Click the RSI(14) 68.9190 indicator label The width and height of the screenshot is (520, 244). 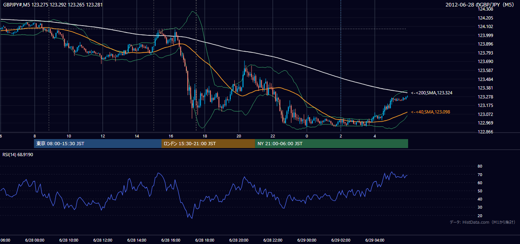coord(18,155)
